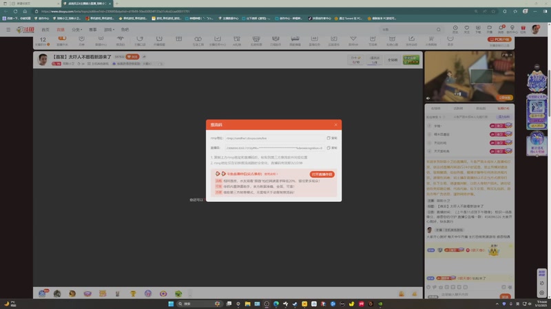
Task: Click the share arrow next to follow button
Action: coord(144,57)
